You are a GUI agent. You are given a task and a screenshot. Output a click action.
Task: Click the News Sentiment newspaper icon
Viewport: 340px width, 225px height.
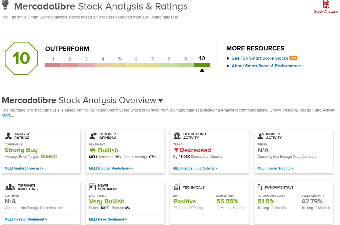click(x=92, y=187)
